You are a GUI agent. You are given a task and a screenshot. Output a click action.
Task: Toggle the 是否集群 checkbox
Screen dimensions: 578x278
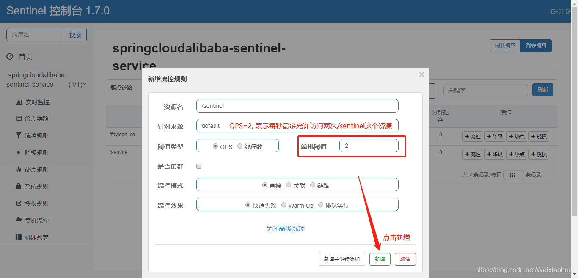[x=199, y=166]
